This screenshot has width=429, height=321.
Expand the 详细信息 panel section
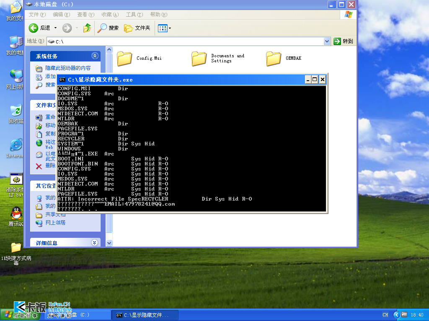pos(95,243)
